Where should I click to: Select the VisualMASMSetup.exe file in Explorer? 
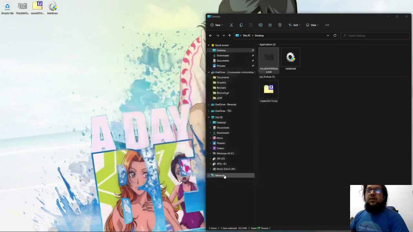pos(269,61)
